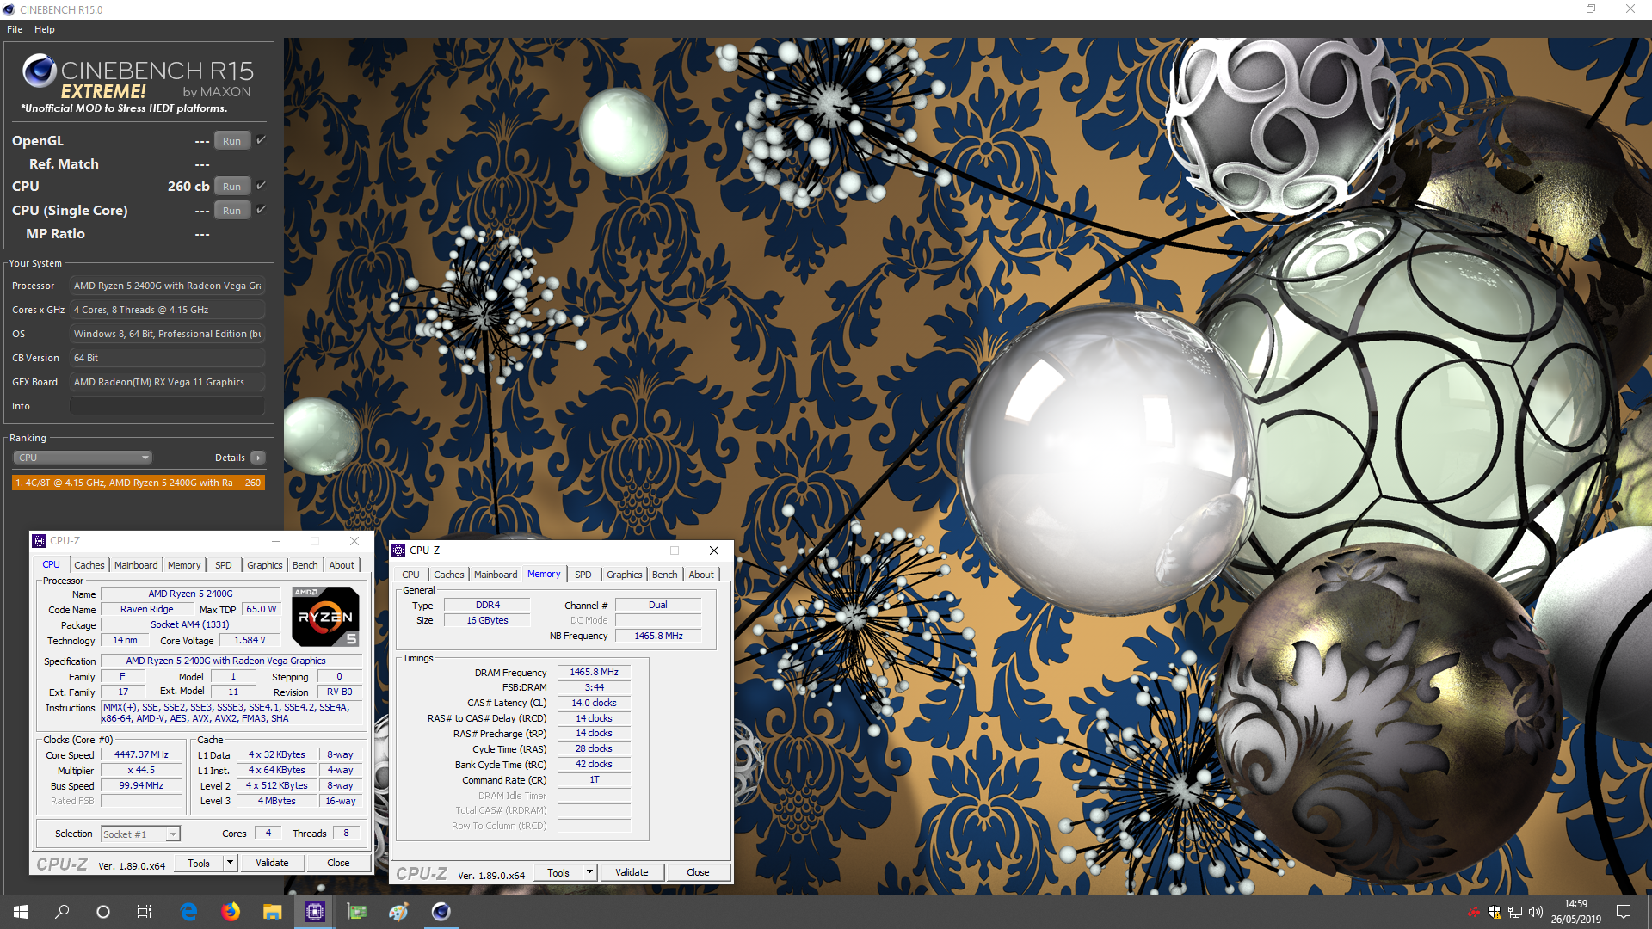Switch to Caches tab in Memory window
This screenshot has width=1652, height=929.
coord(449,575)
